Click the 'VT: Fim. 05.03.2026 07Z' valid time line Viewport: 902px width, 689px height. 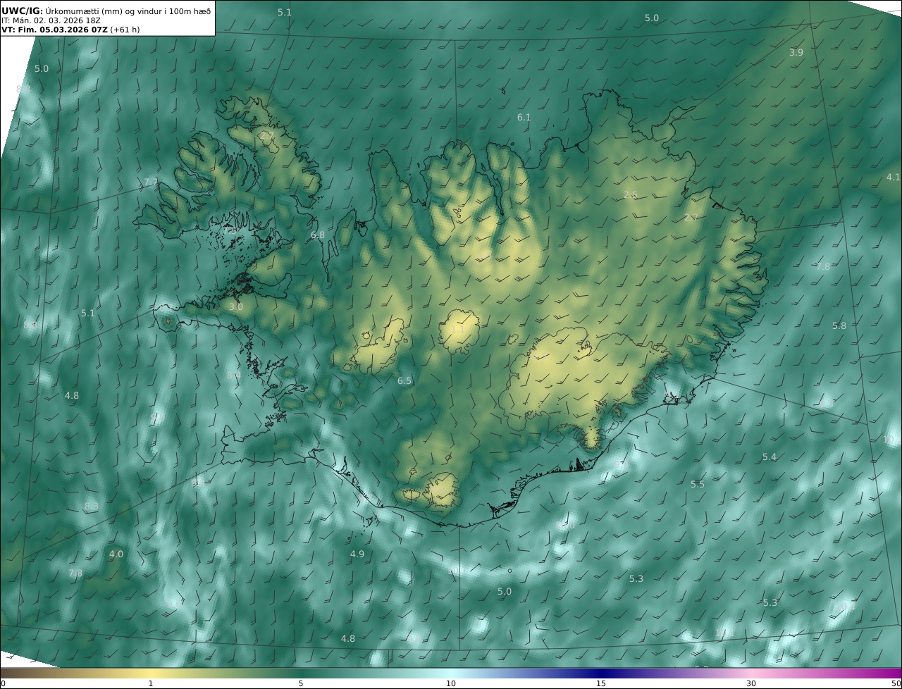point(70,30)
